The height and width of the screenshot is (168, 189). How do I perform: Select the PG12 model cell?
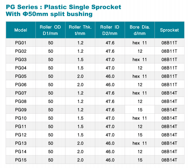tap(21, 135)
